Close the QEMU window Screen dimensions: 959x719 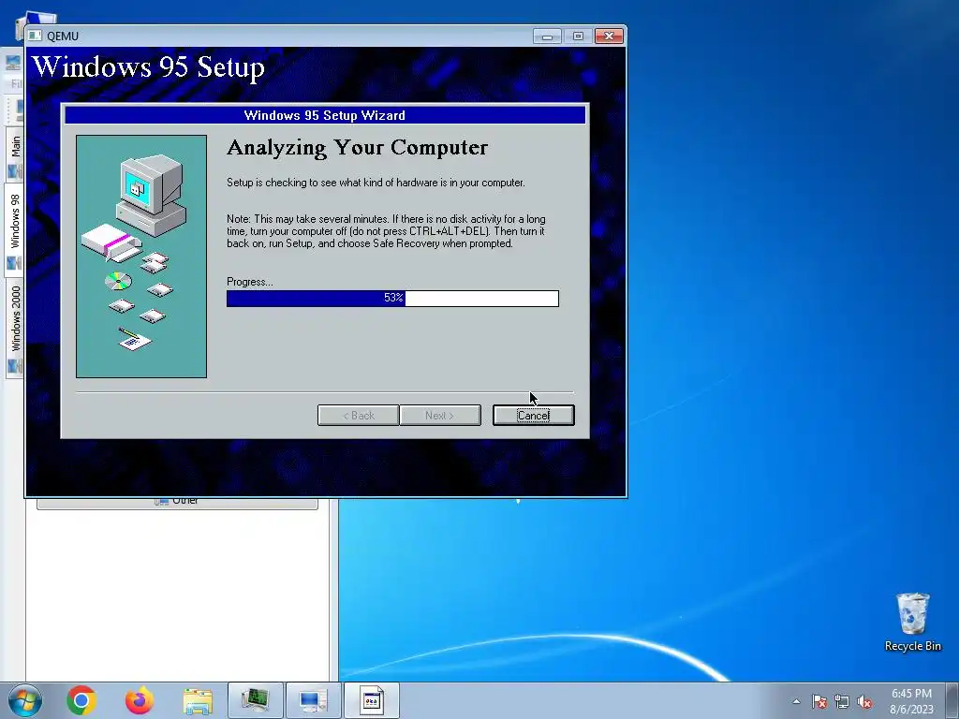(609, 37)
